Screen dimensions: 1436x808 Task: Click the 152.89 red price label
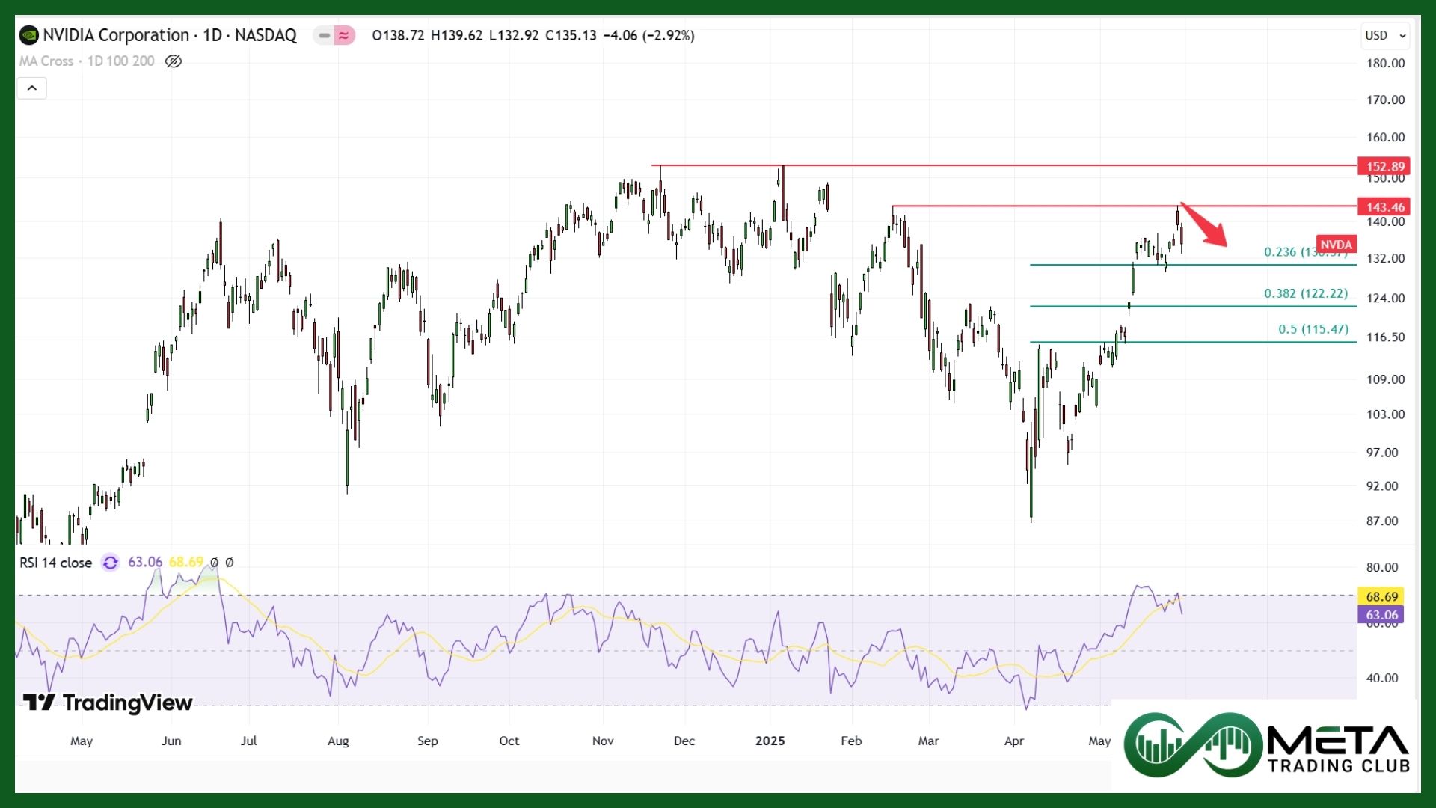pyautogui.click(x=1385, y=166)
